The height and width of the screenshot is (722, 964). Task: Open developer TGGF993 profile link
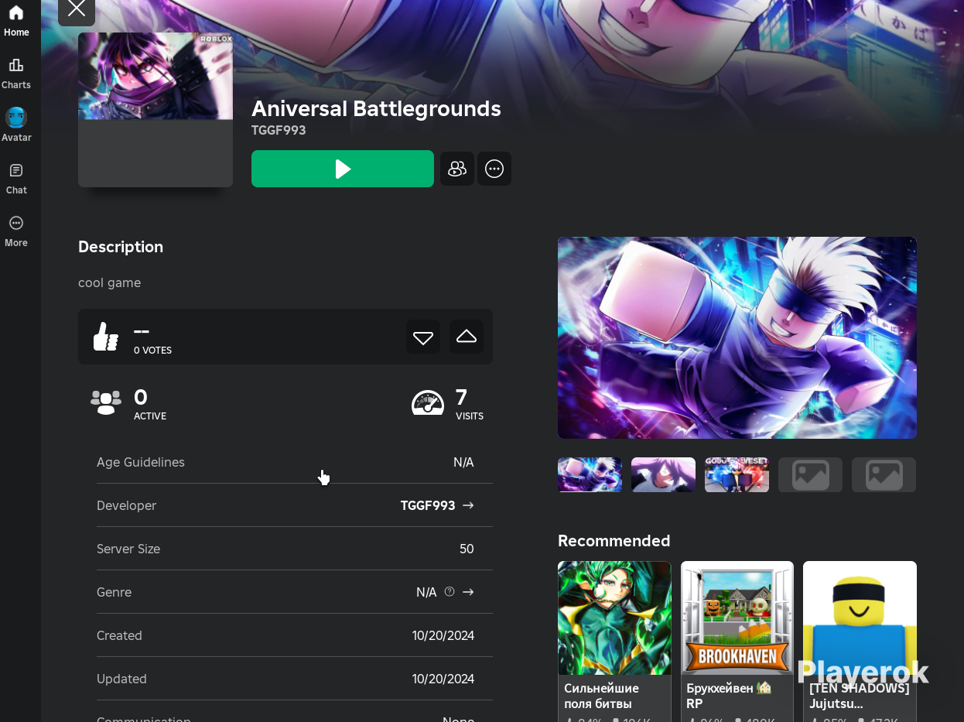tap(428, 505)
